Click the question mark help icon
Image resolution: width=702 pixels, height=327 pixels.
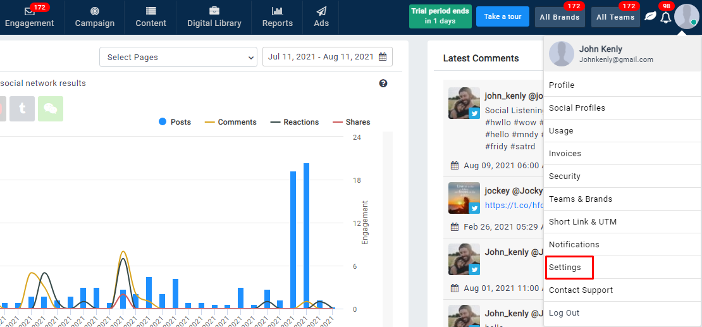pos(383,83)
